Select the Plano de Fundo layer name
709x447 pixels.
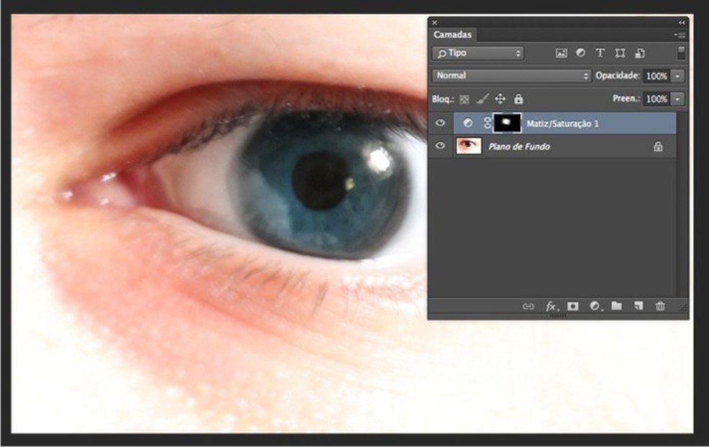click(519, 146)
